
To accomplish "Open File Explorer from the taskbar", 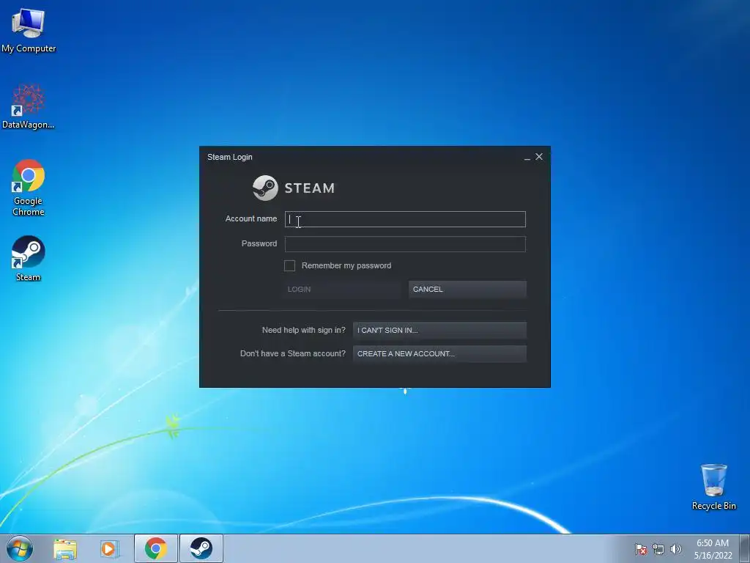I will [65, 549].
